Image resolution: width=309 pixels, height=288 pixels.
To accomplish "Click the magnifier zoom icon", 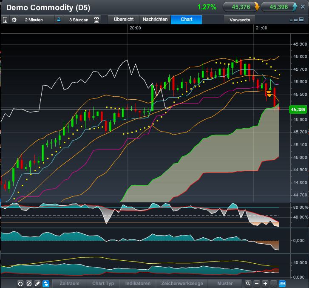I will [248, 284].
